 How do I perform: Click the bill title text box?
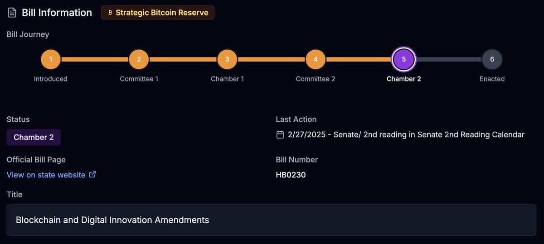pos(271,220)
